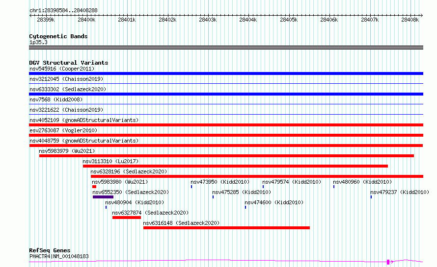Click the blue tick under nsv474600
437x267 pixels.
[x=246, y=207]
